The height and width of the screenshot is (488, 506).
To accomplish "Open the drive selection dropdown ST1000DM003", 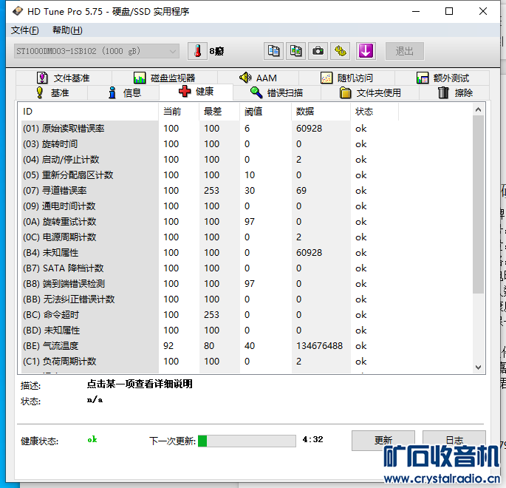I will click(x=97, y=51).
